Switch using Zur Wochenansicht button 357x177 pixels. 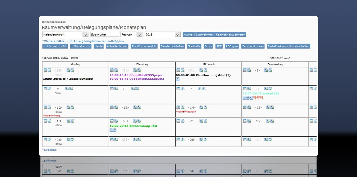(144, 46)
